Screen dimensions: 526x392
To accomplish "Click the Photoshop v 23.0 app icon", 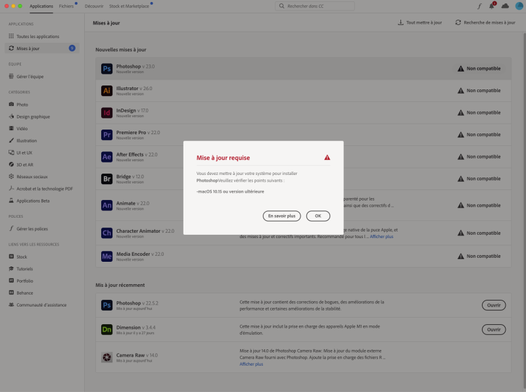I will (x=107, y=68).
